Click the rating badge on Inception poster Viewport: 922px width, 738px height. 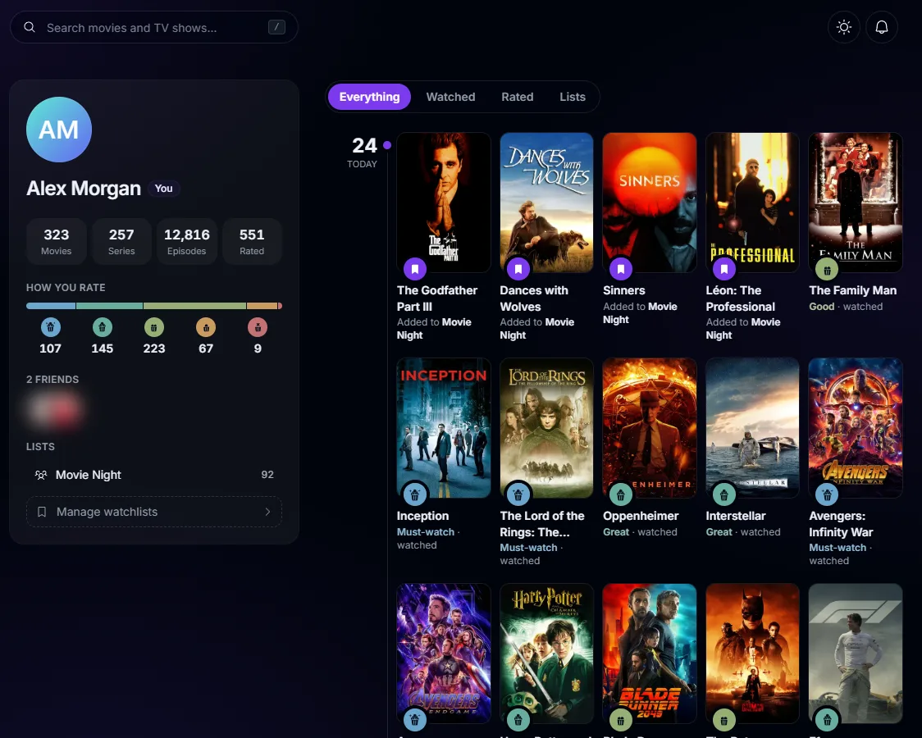point(415,494)
